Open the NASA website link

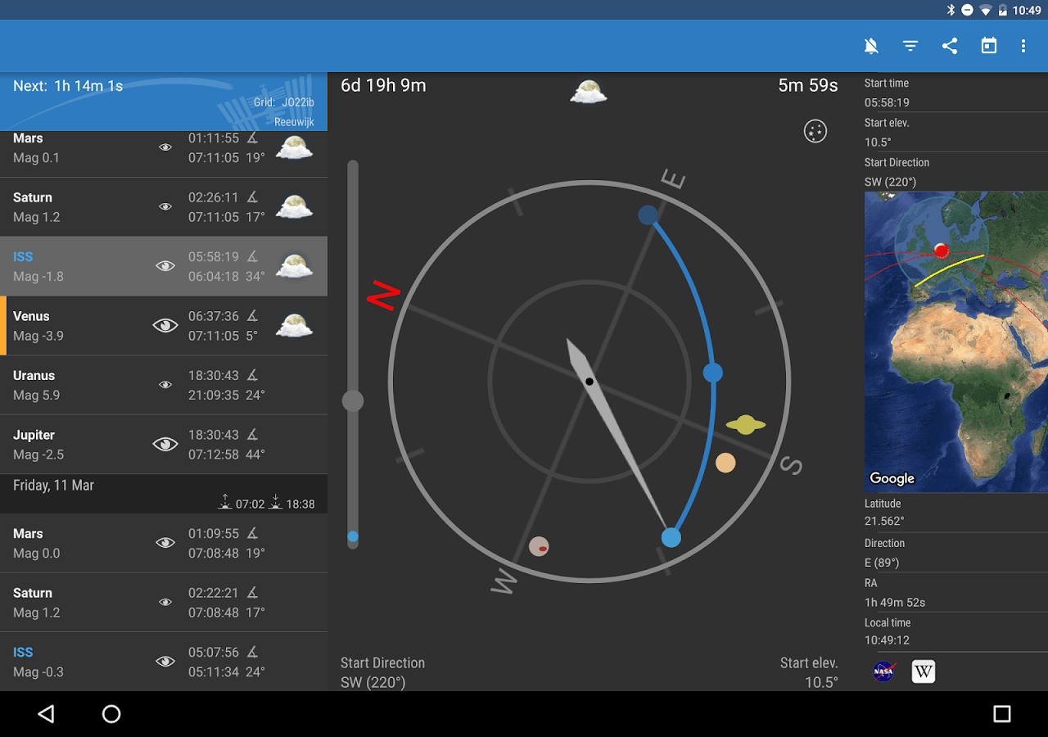tap(883, 671)
